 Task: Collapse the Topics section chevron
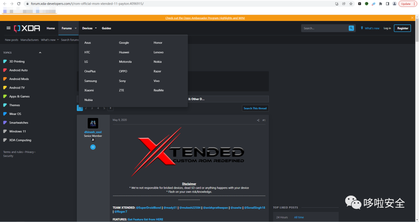[x=40, y=53]
